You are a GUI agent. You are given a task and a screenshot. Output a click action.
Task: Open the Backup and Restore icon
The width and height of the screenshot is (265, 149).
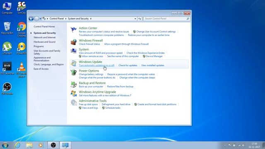pos(74,84)
